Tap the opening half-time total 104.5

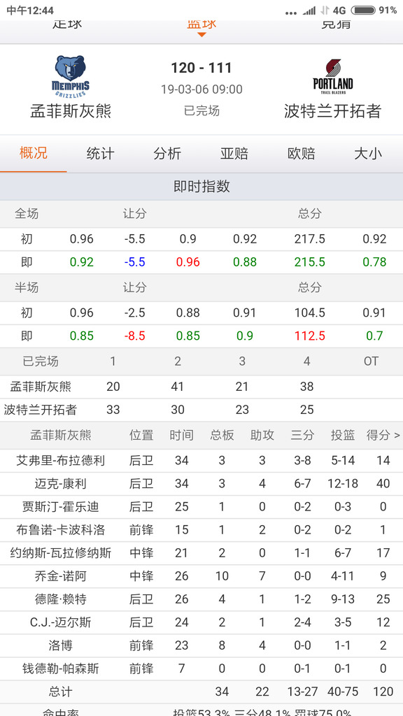point(310,313)
